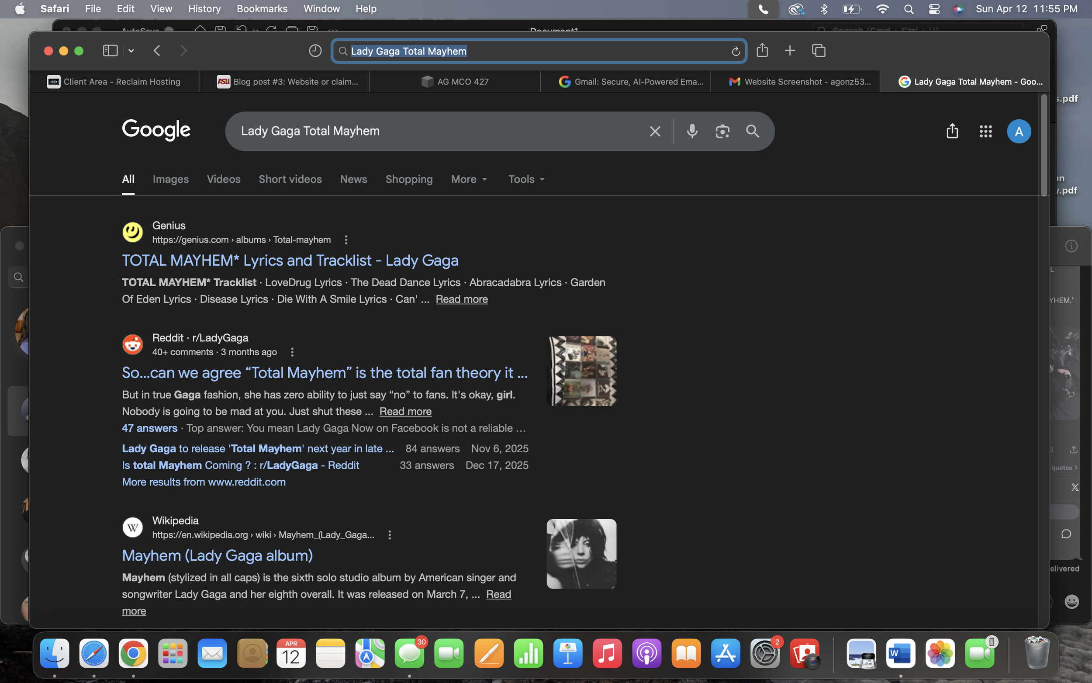Open Google Lens image search
This screenshot has width=1092, height=683.
[722, 131]
